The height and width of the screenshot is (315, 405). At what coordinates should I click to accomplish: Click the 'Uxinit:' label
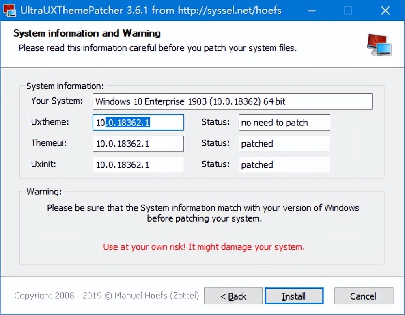click(43, 164)
